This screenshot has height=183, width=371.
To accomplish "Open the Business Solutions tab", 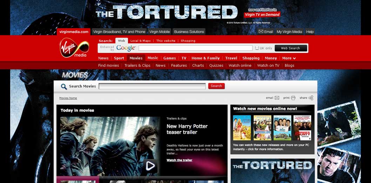I will (189, 32).
